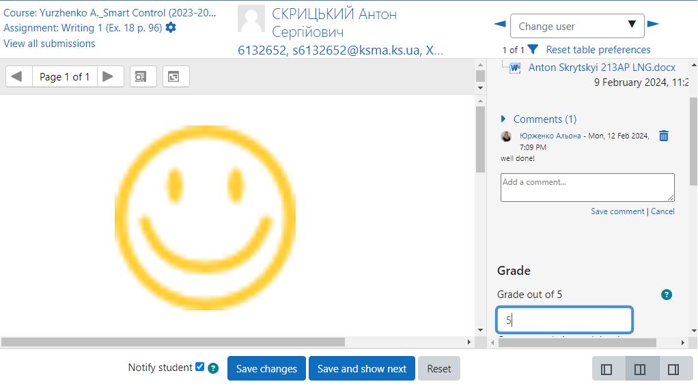Viewport: 698px width, 386px height.
Task: Collapse the Comments (1) section
Action: pyautogui.click(x=504, y=119)
